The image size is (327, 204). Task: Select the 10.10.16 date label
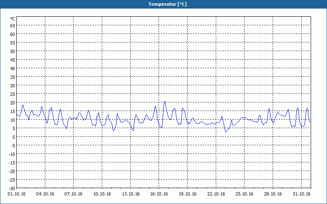(x=102, y=194)
